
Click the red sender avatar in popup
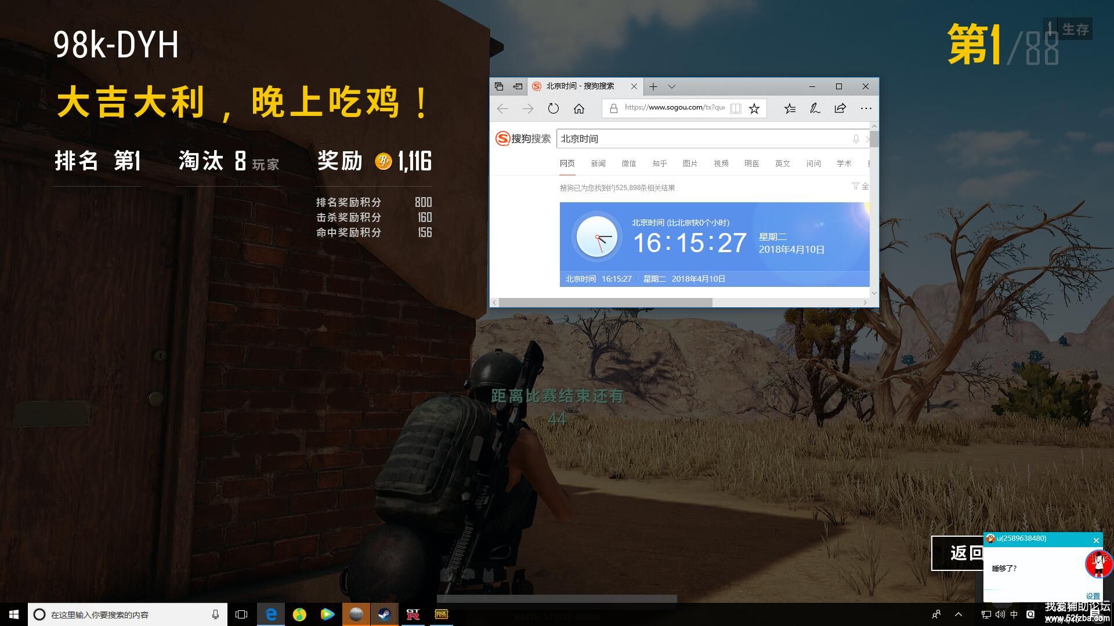(x=1098, y=564)
